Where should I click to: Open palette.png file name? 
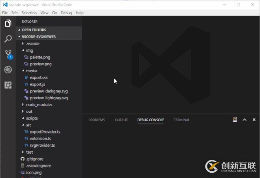coord(40,57)
